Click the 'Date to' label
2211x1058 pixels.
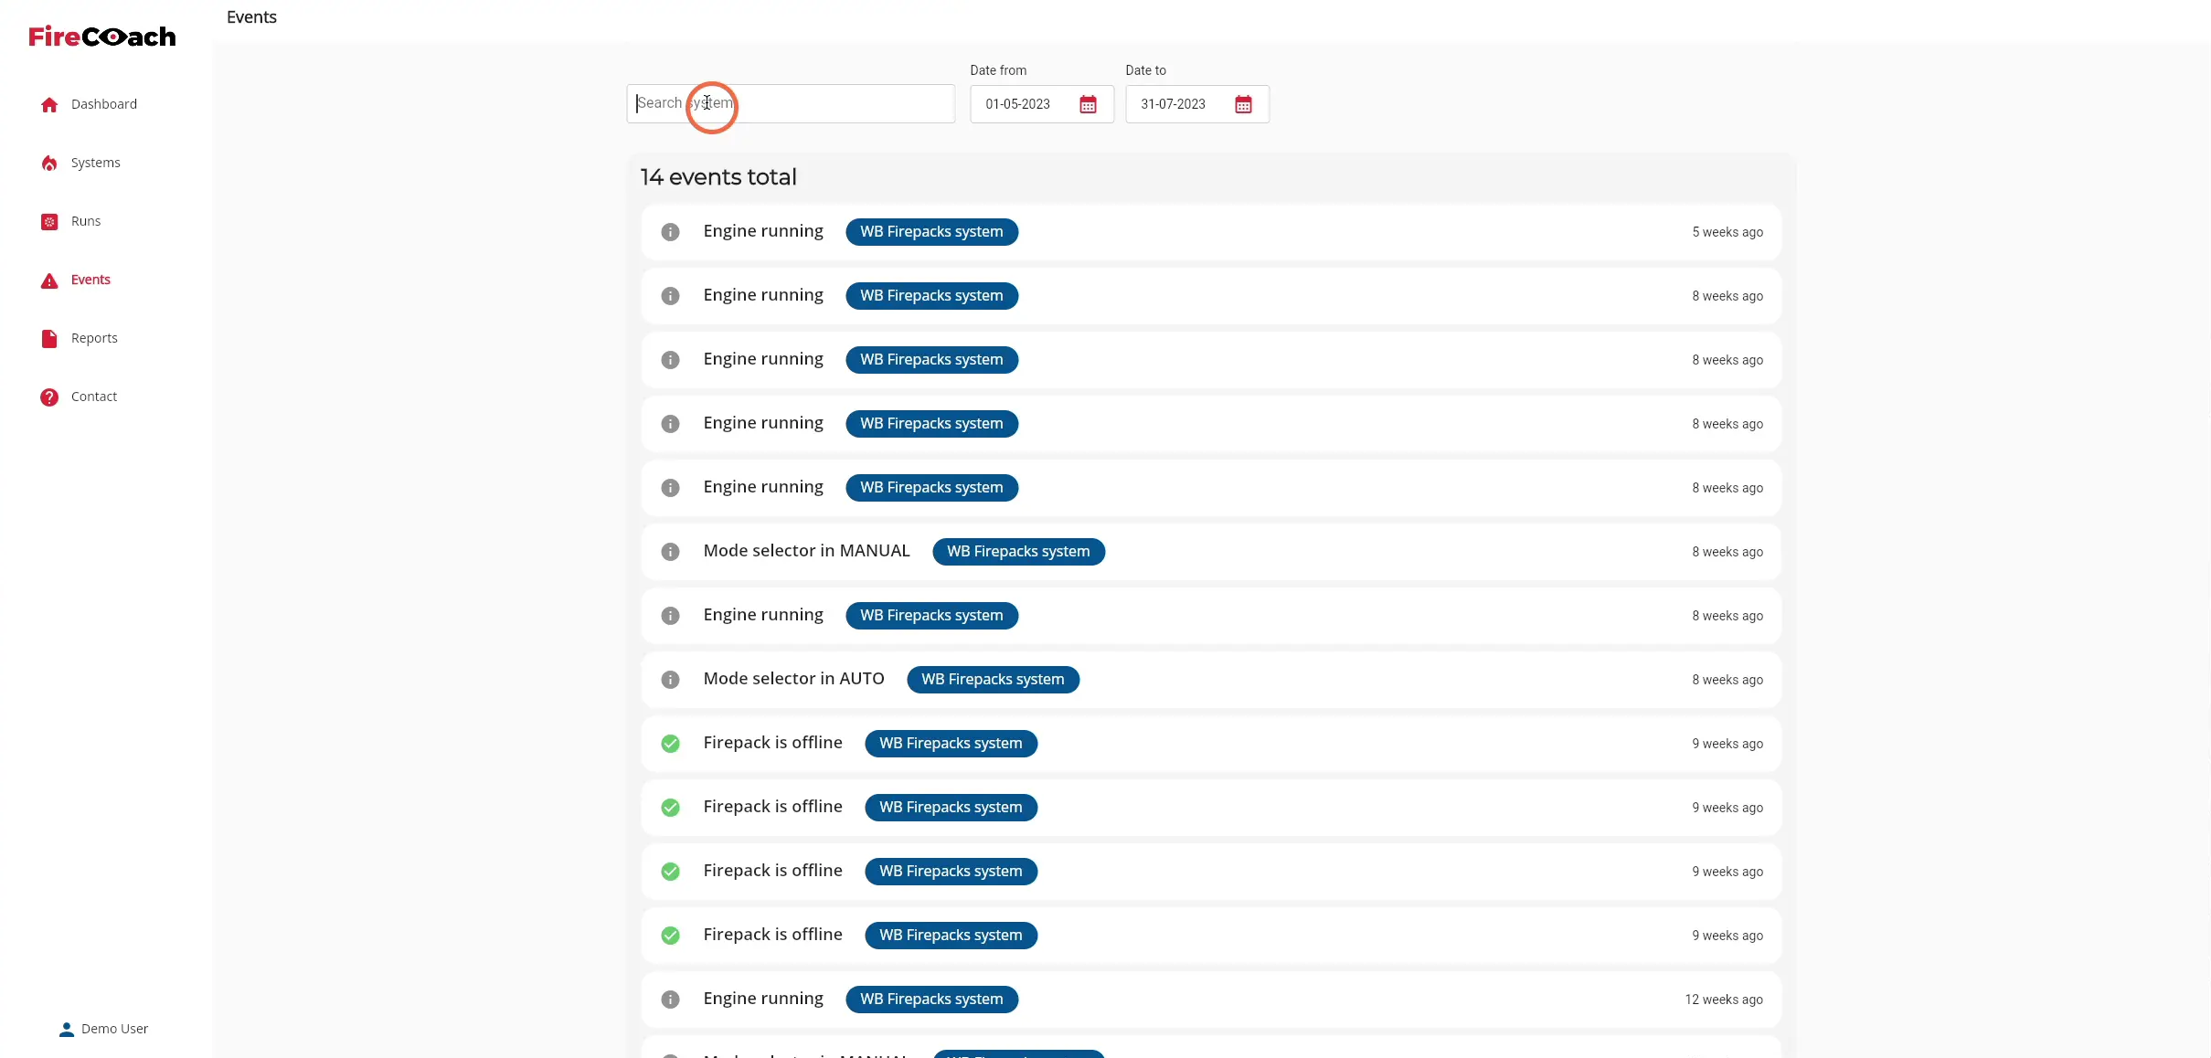click(1145, 70)
